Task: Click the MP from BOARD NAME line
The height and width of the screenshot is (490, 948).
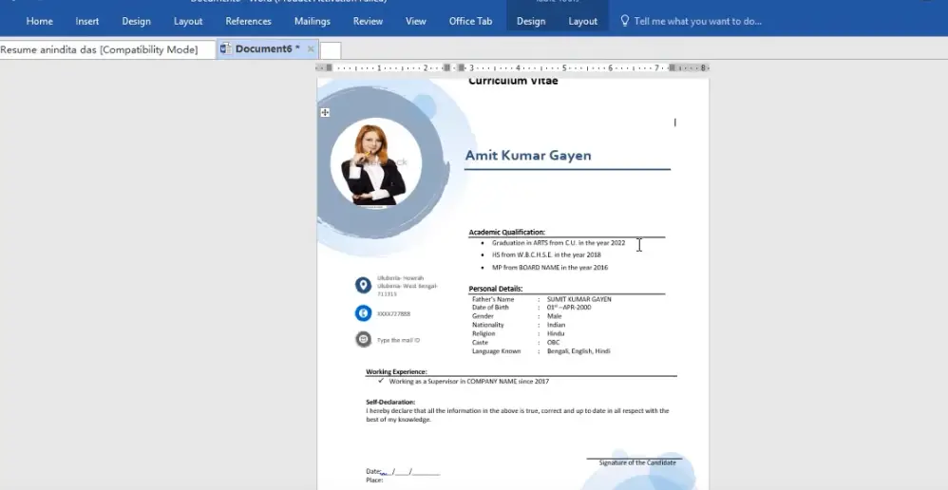Action: (550, 267)
